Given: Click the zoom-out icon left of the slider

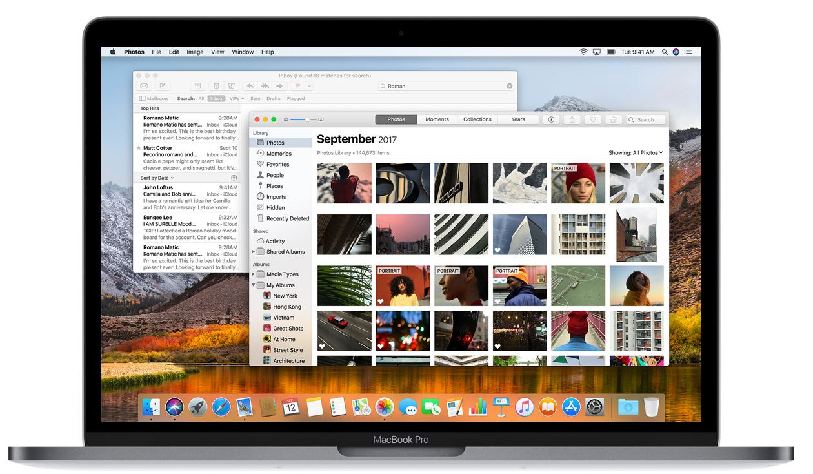Looking at the screenshot, I should tap(286, 119).
